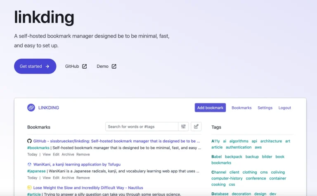Screen dimensions: 317x196
Task: Remove the WaniKani bookmark
Action: (83, 177)
